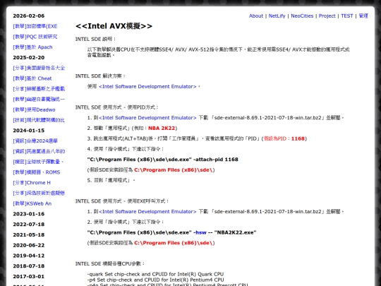Click the red install path below the attach-pid command
This screenshot has height=286, width=381.
174,170
